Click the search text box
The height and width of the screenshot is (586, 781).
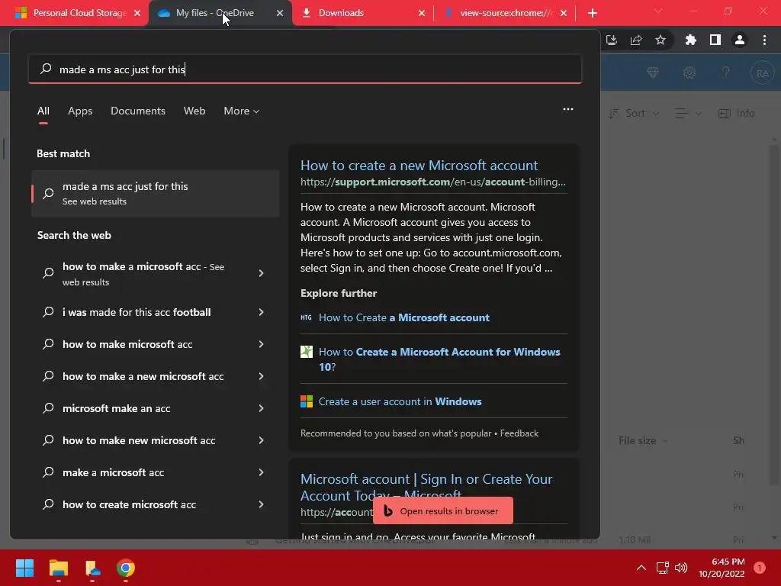point(305,69)
